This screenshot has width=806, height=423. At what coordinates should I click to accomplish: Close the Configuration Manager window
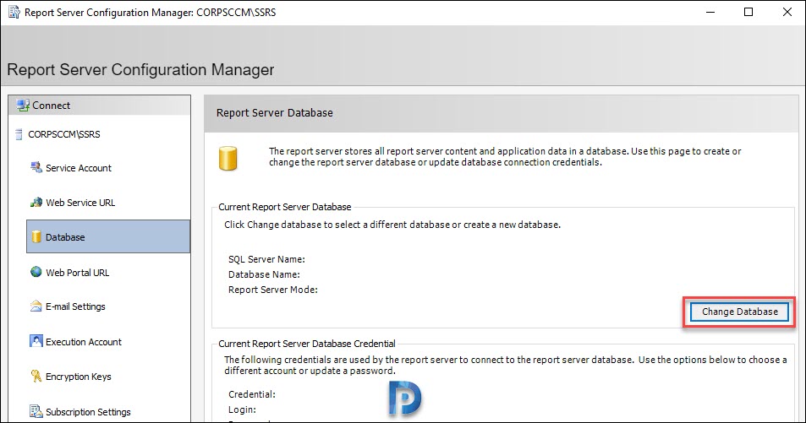(x=787, y=13)
